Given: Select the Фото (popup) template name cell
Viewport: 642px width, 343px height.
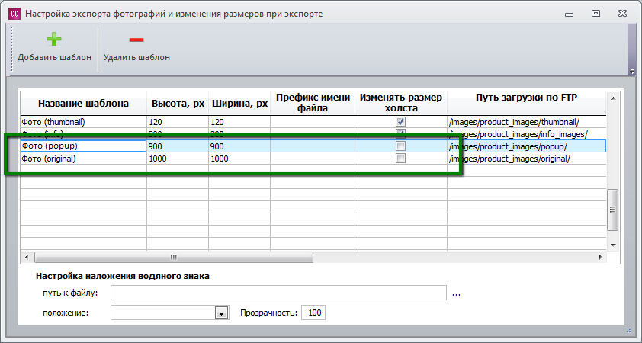Looking at the screenshot, I should point(84,146).
